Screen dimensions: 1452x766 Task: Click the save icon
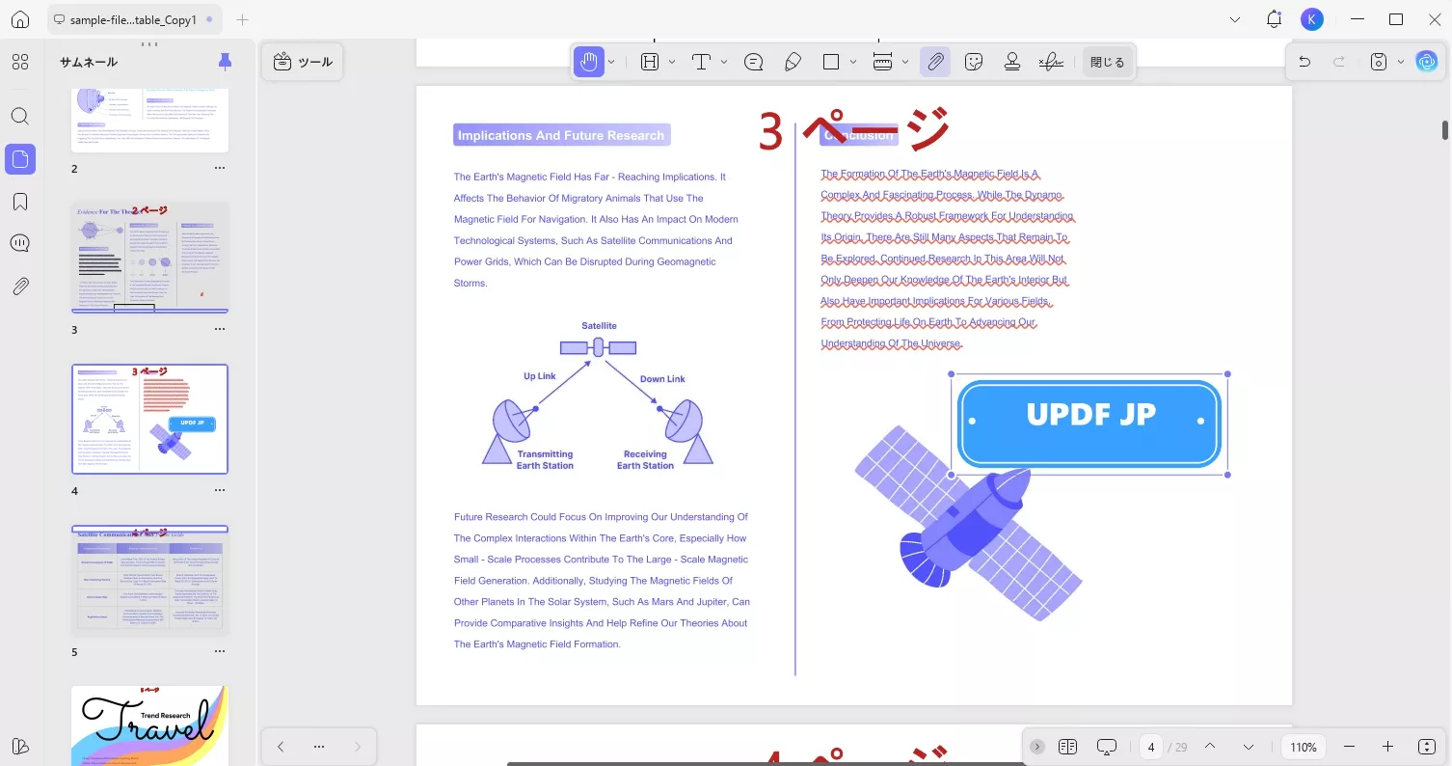click(1379, 62)
